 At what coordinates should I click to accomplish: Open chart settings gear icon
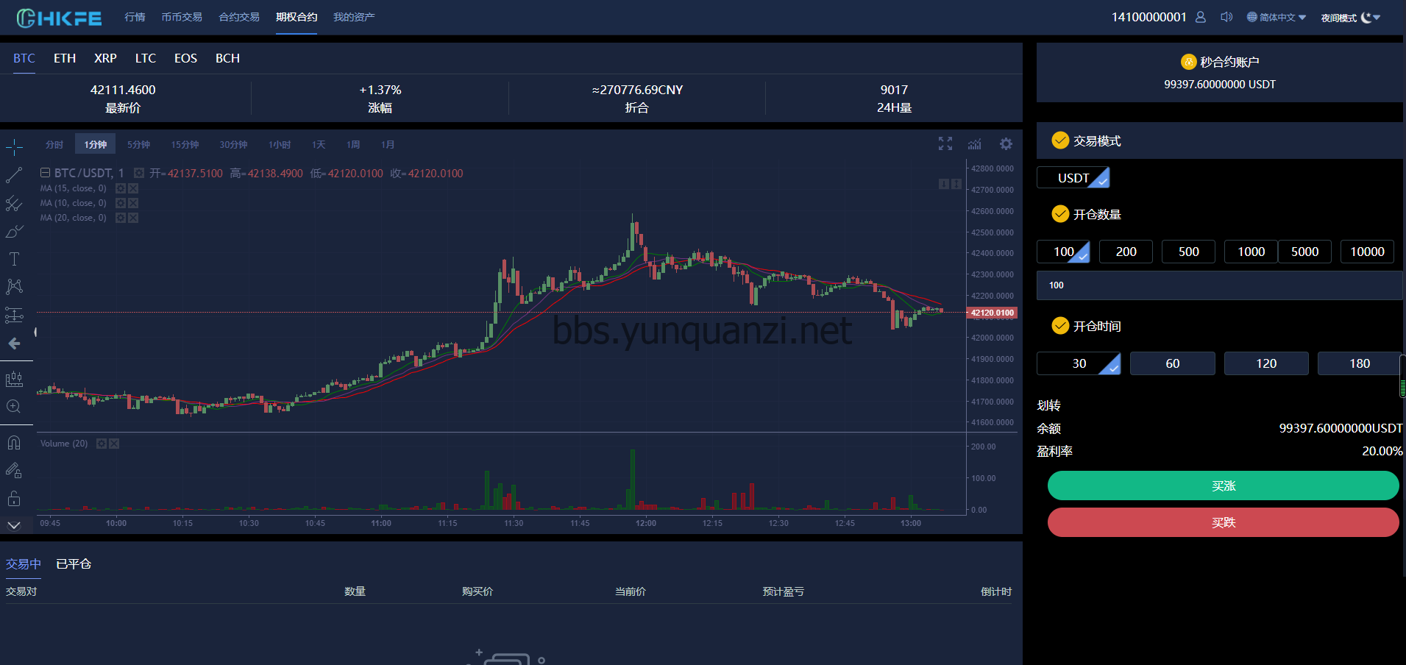pos(1006,144)
